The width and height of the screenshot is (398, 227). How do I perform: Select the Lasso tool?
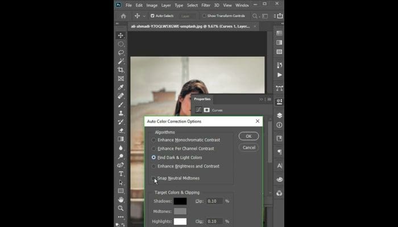point(121,52)
